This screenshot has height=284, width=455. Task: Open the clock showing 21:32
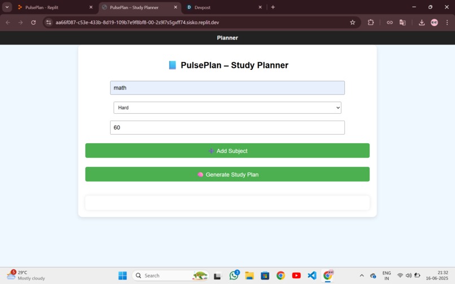[x=437, y=276]
